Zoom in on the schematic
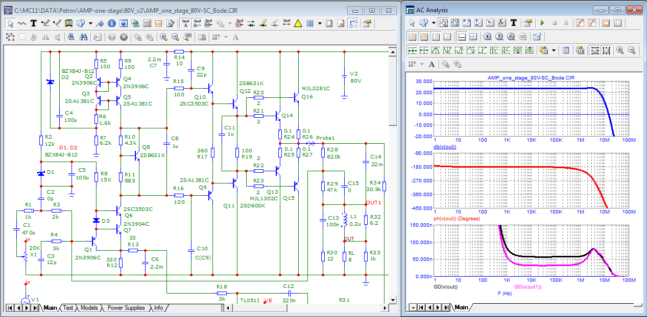 163,37
